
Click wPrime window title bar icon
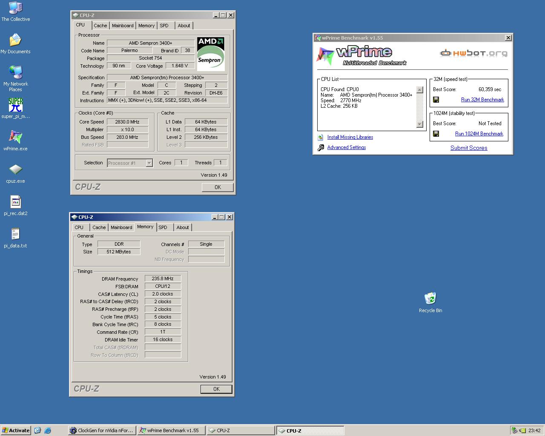(318, 38)
